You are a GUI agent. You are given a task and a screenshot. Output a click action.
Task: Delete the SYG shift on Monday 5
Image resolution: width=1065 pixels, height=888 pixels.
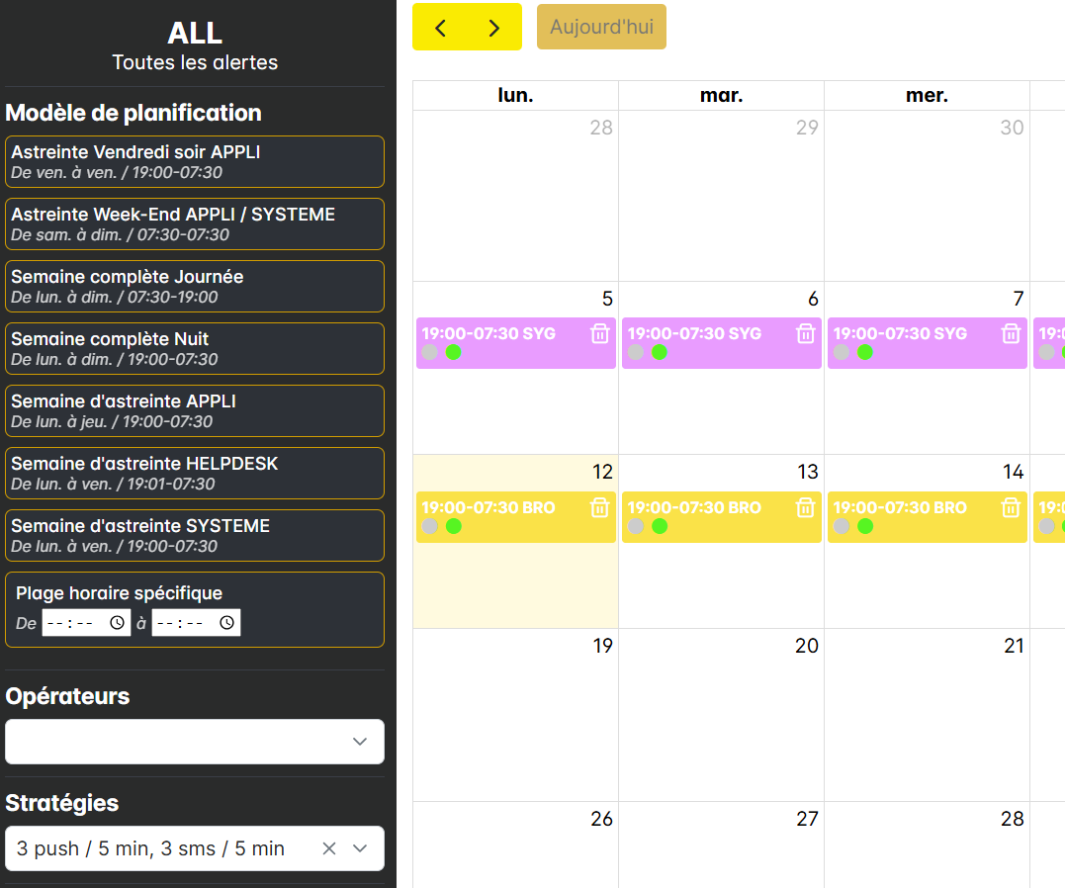599,333
